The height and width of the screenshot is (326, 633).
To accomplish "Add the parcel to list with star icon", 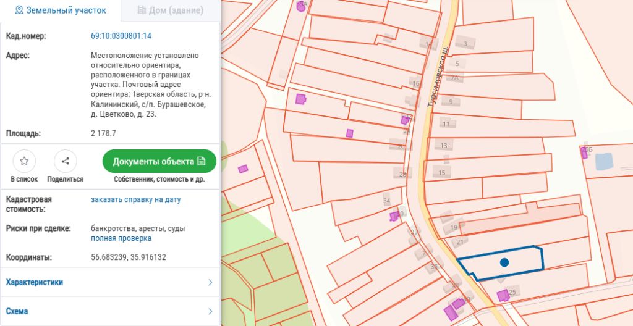I will pos(24,161).
